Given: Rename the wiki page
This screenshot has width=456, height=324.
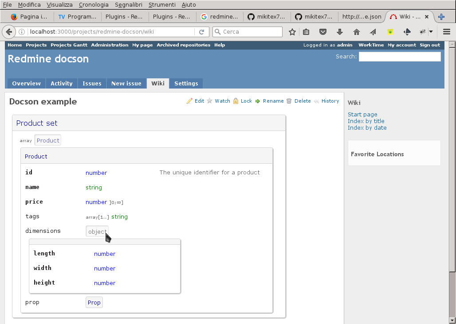Looking at the screenshot, I should 269,101.
